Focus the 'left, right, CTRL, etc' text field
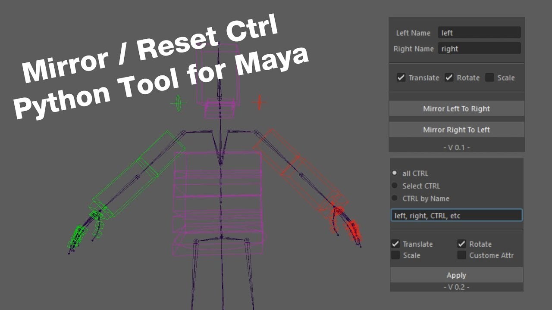The height and width of the screenshot is (310, 552). pos(457,216)
